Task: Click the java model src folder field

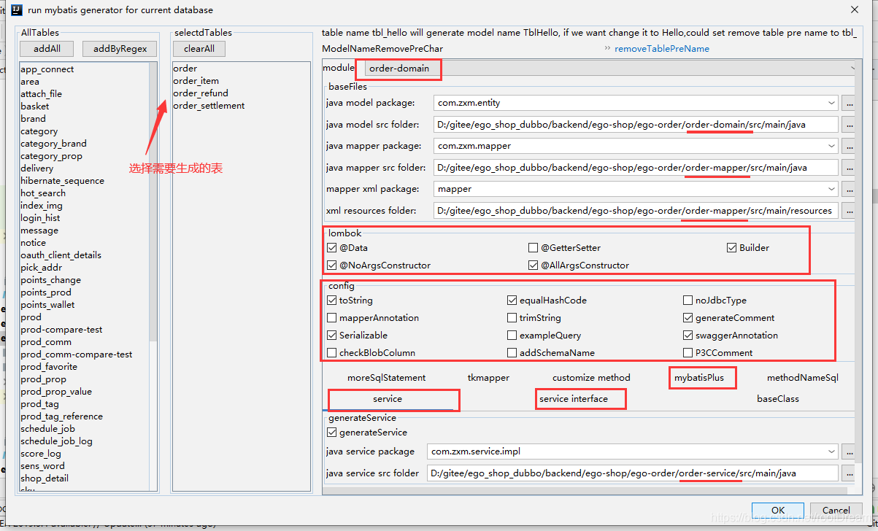Action: 636,125
